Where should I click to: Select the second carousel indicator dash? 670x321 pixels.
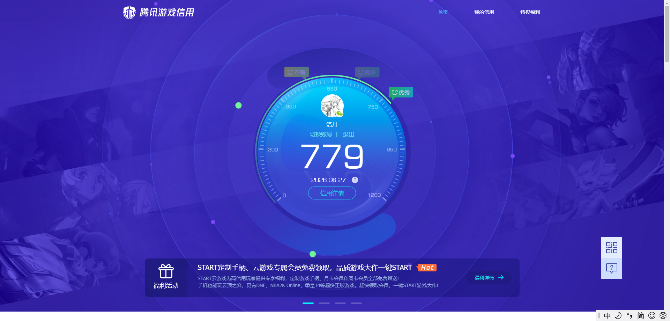point(324,303)
